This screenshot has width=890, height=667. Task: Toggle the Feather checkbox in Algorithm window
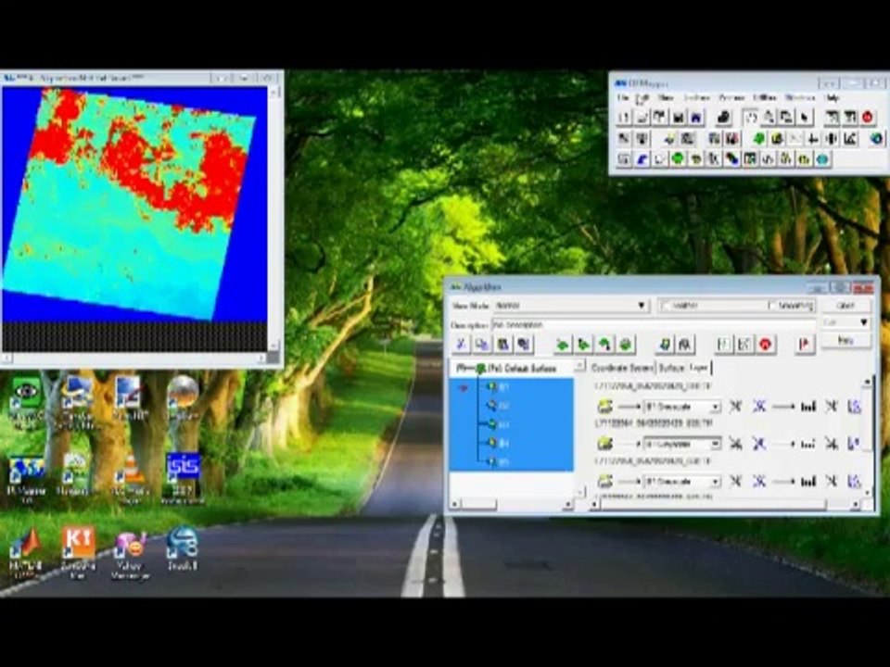coord(667,305)
